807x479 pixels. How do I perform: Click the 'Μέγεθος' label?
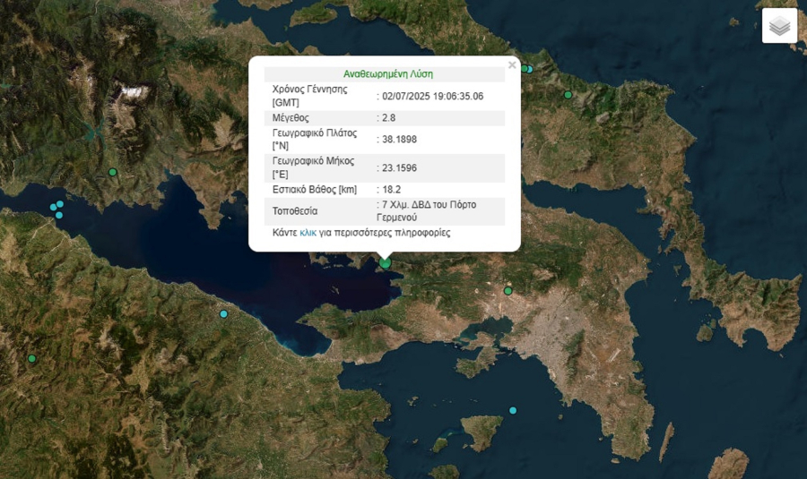coord(291,117)
